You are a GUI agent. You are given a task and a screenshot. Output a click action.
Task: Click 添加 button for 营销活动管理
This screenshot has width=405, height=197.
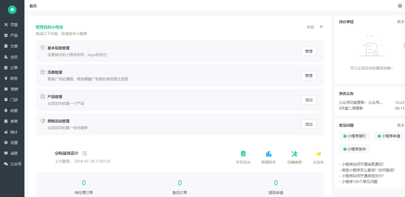(x=309, y=124)
